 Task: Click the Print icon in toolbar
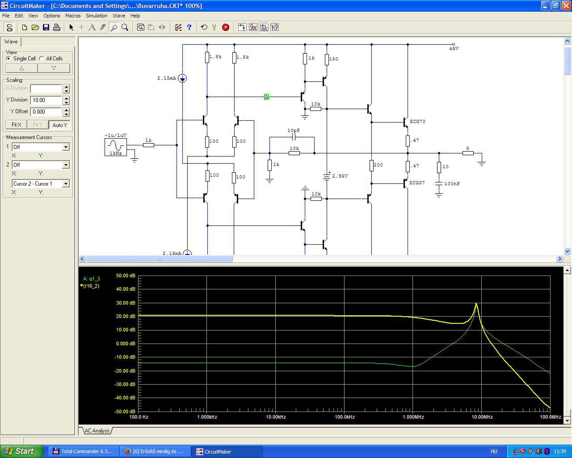point(57,27)
